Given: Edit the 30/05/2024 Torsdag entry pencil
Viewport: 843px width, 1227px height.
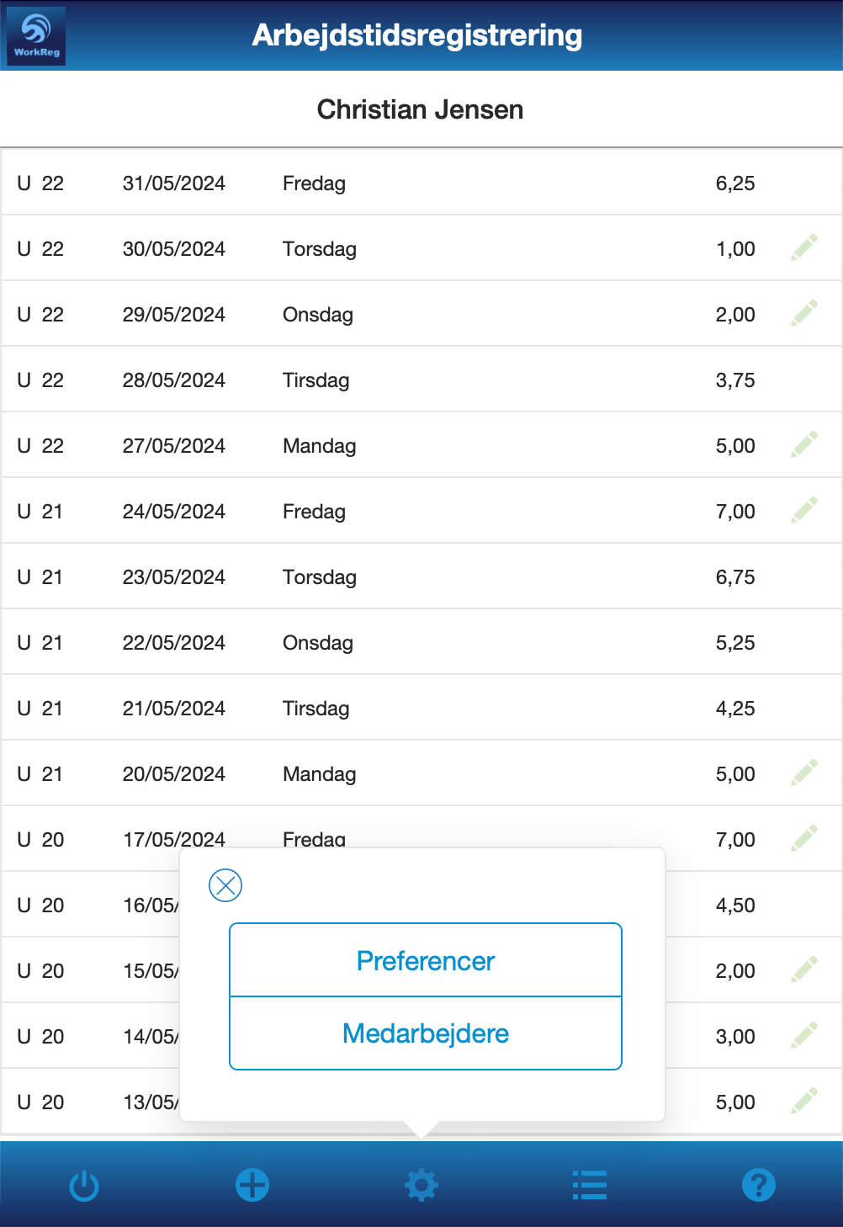Looking at the screenshot, I should pyautogui.click(x=804, y=248).
